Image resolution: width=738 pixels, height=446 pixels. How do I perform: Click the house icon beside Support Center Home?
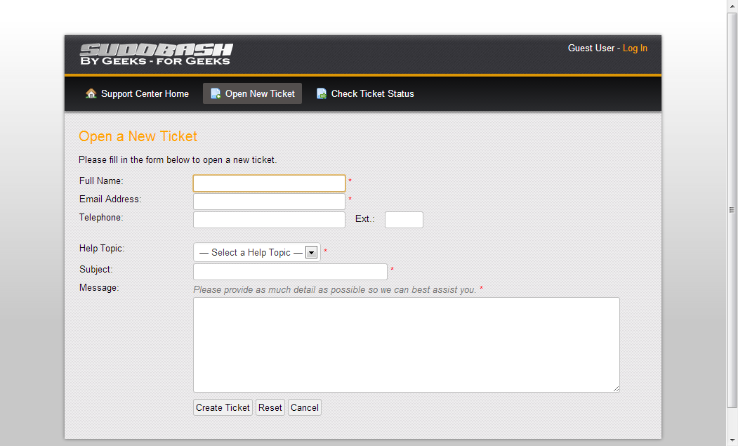91,93
